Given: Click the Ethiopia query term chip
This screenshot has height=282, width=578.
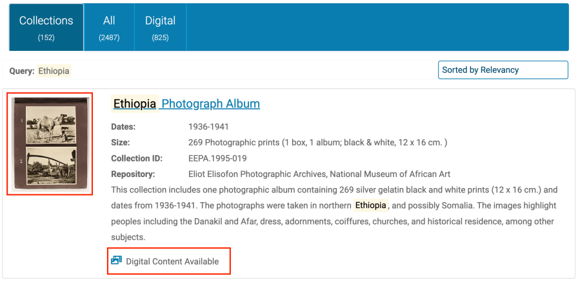Looking at the screenshot, I should click(54, 71).
